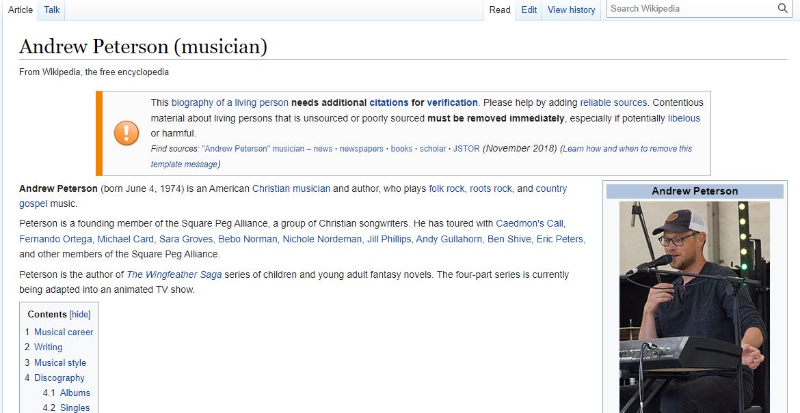The image size is (800, 413).
Task: Switch to the Talk tab
Action: point(51,10)
